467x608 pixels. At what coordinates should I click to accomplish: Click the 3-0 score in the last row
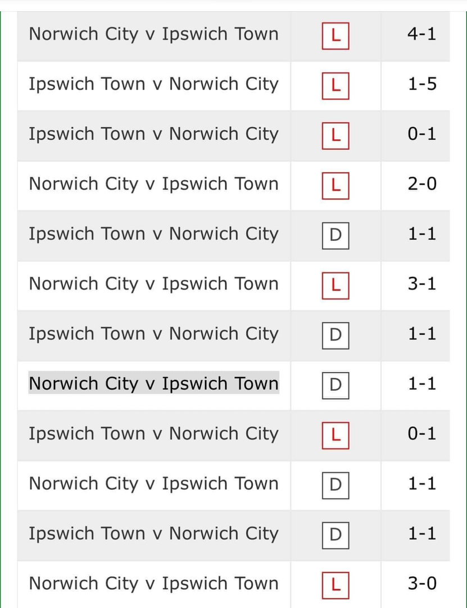coord(421,584)
